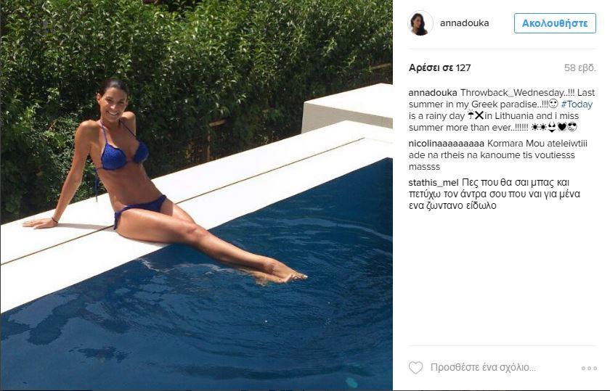Click the heart like icon
The height and width of the screenshot is (391, 610).
click(x=415, y=368)
